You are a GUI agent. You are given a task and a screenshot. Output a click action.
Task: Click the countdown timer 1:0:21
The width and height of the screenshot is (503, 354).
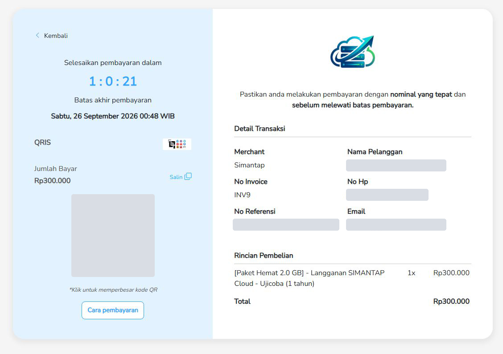113,81
